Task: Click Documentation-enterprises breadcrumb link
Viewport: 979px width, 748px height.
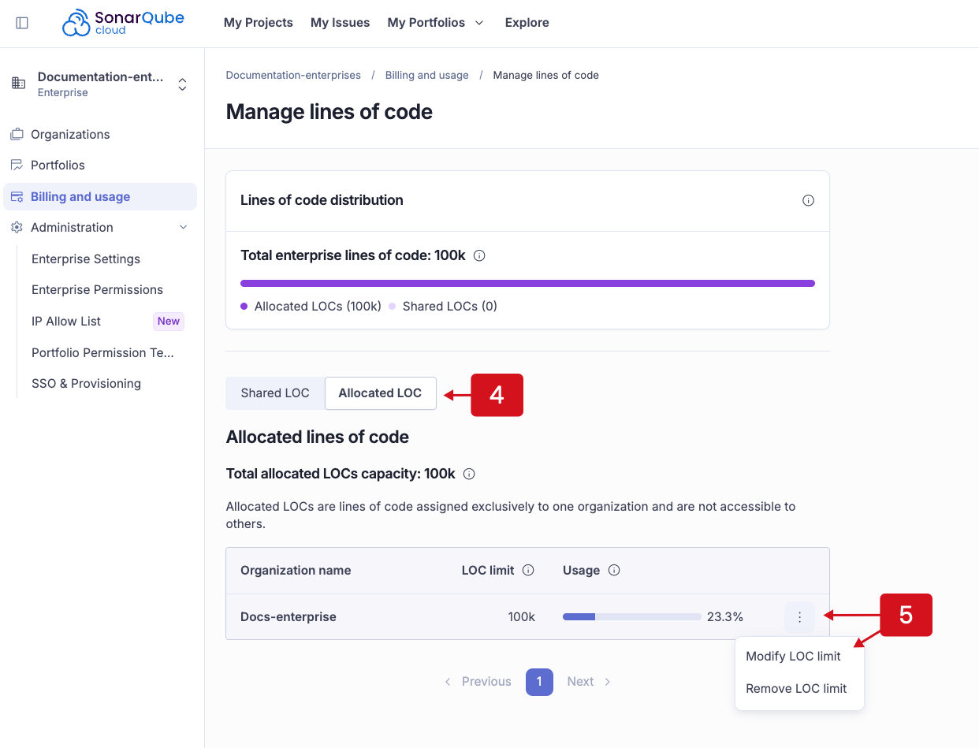Action: tap(293, 75)
